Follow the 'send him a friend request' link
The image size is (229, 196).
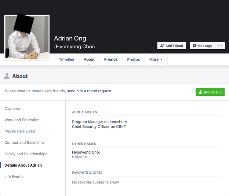(x=89, y=91)
